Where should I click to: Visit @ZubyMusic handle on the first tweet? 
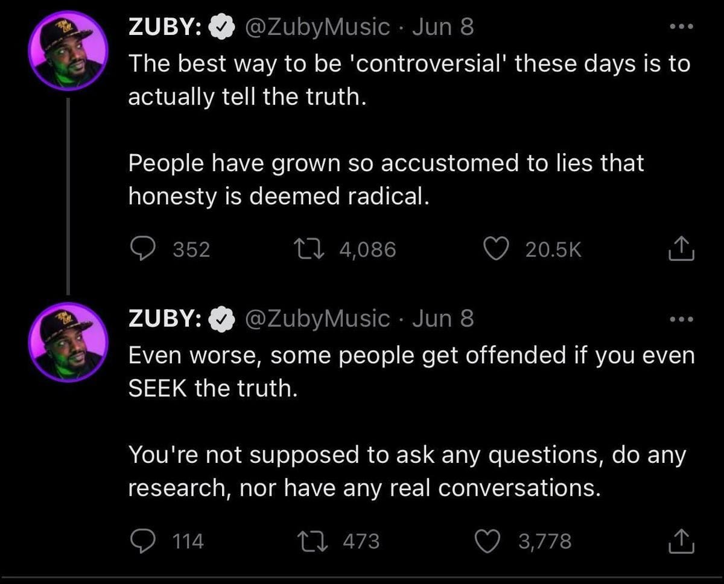tap(316, 27)
